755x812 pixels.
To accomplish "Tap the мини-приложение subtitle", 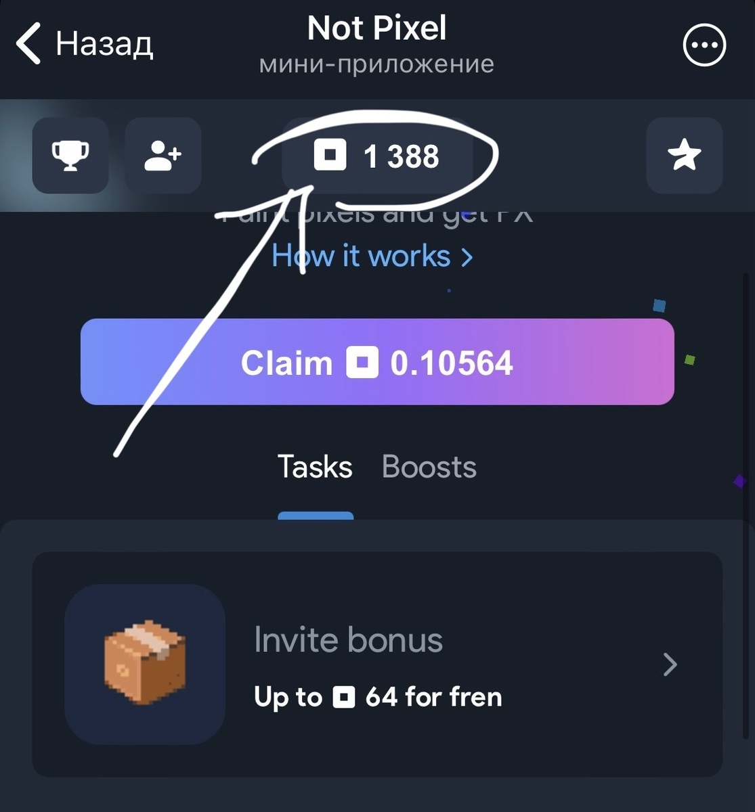I will coord(377,64).
